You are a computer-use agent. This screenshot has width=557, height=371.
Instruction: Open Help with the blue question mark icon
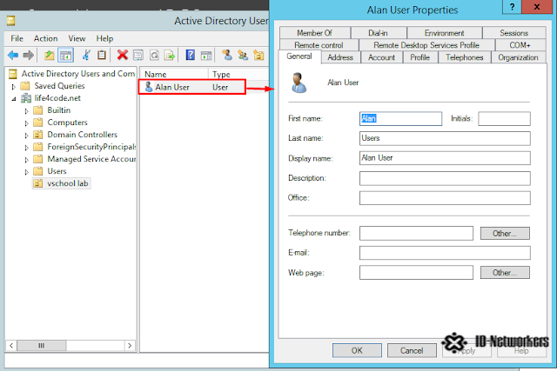[x=191, y=55]
